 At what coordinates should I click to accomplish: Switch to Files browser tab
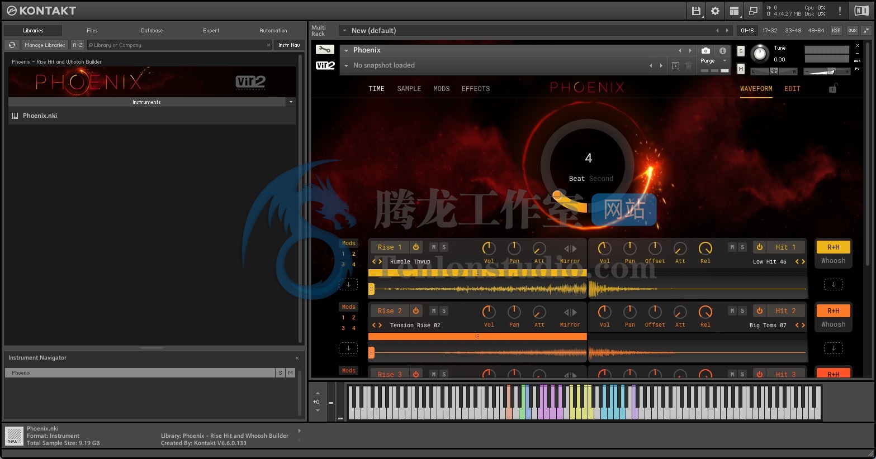(92, 30)
